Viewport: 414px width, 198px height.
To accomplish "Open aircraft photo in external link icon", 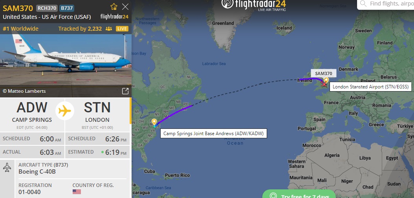I will click(x=125, y=91).
